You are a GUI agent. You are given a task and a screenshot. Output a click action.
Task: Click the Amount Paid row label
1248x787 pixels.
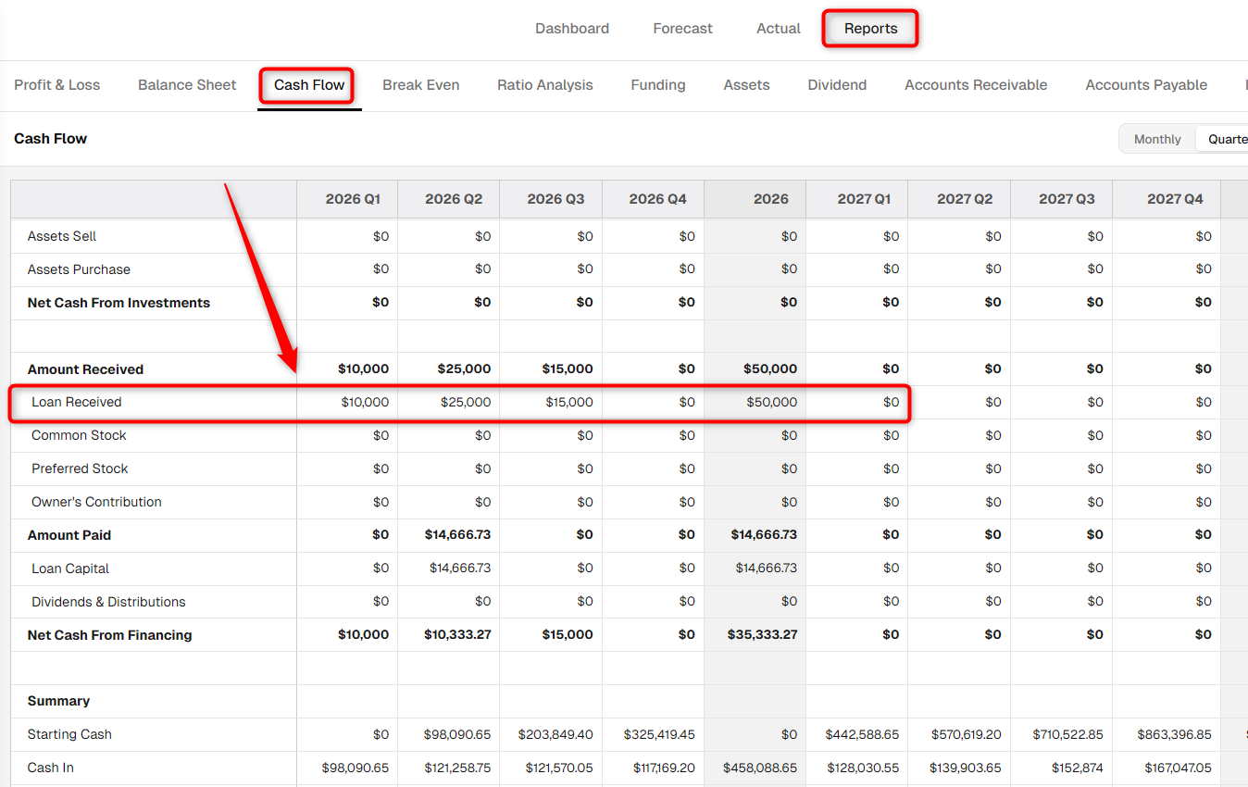click(x=69, y=535)
